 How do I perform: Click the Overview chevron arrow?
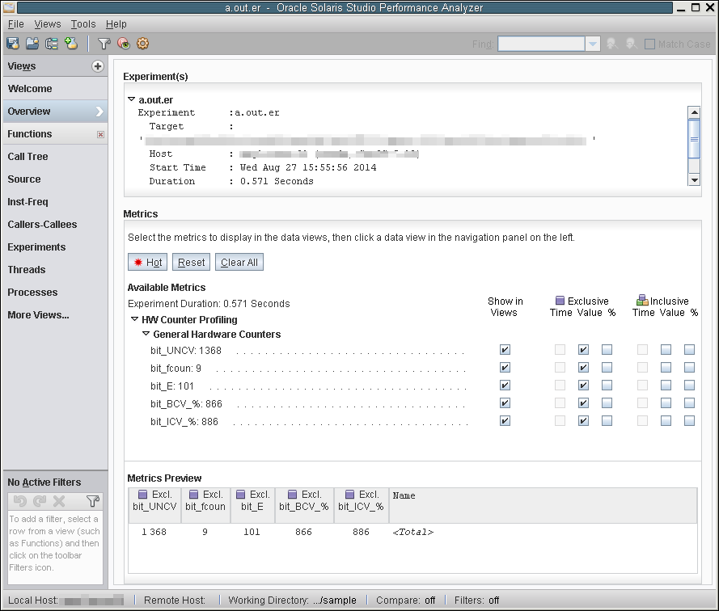click(x=99, y=112)
